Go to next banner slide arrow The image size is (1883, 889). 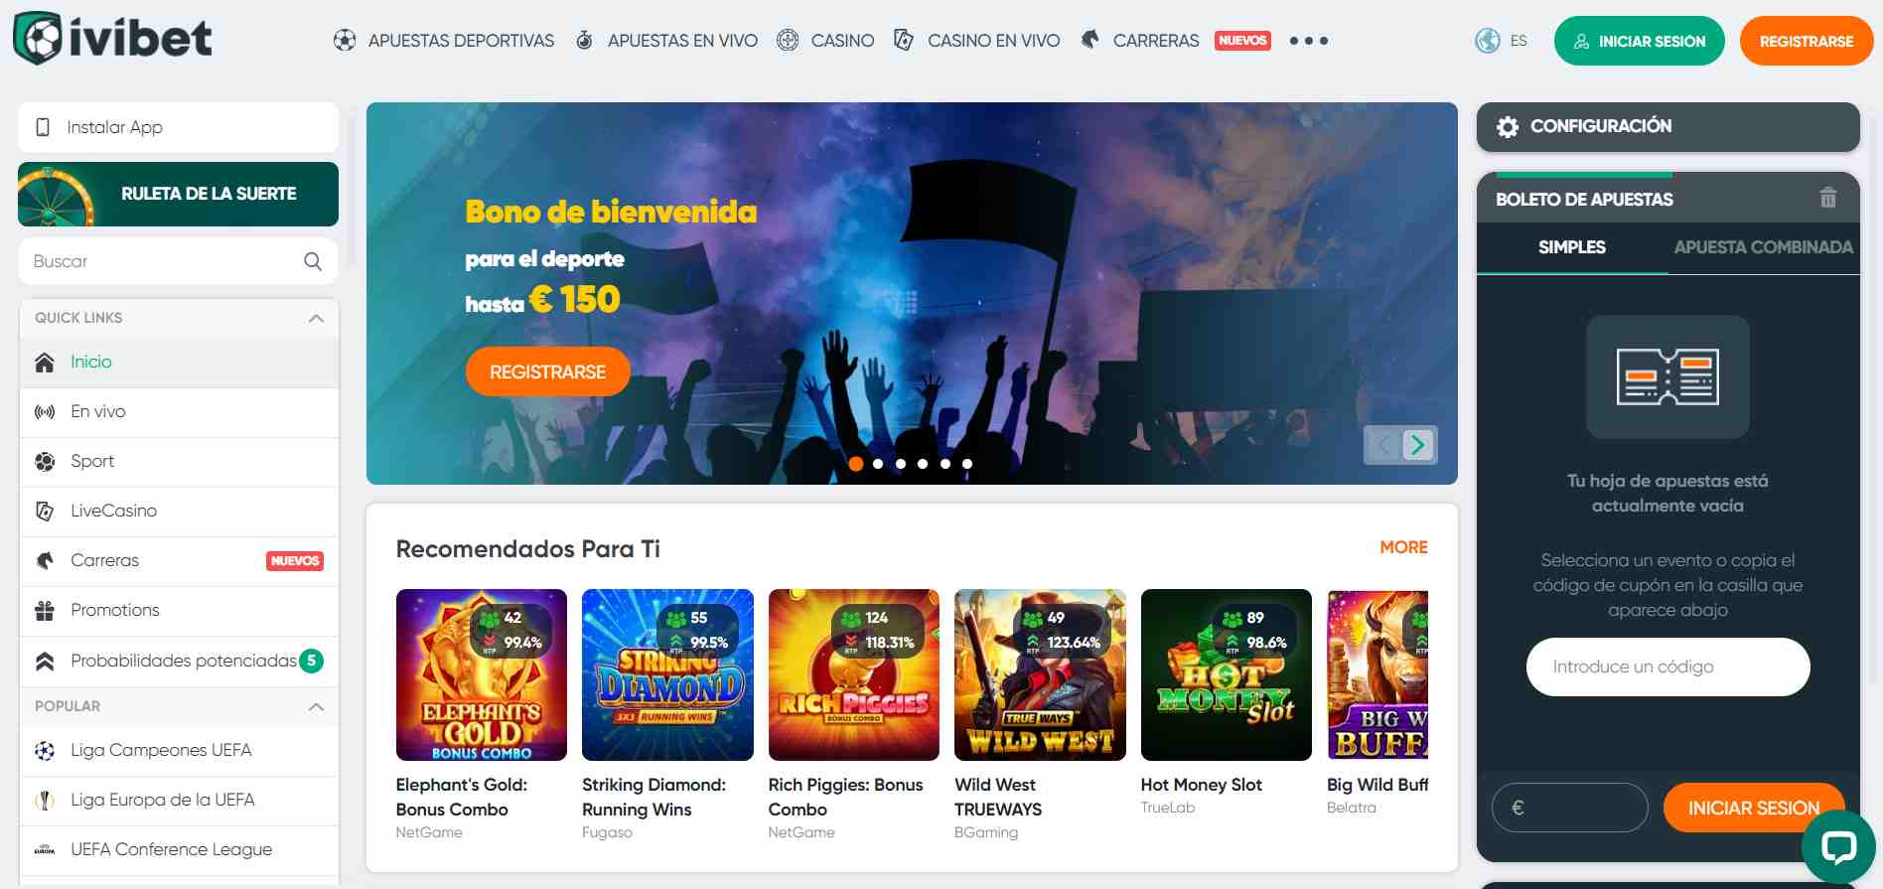pyautogui.click(x=1417, y=444)
